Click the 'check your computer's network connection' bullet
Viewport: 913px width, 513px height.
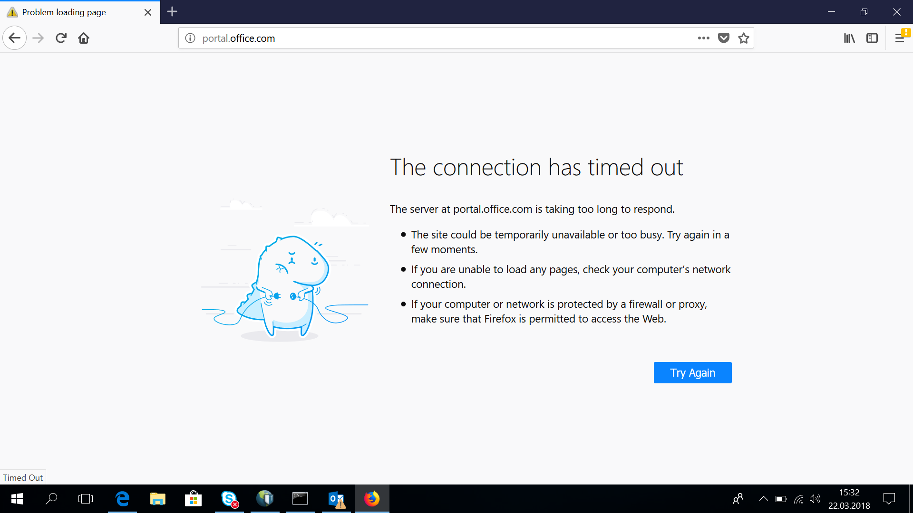pos(571,276)
